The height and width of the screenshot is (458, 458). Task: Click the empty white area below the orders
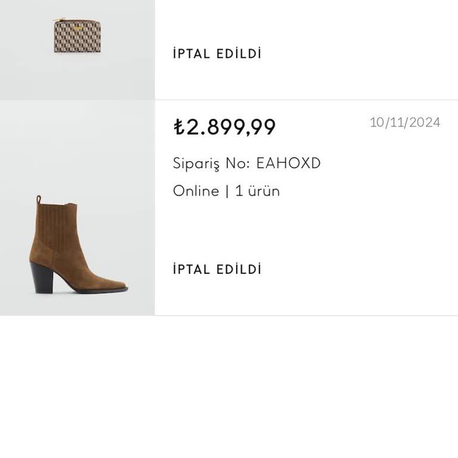(x=229, y=388)
